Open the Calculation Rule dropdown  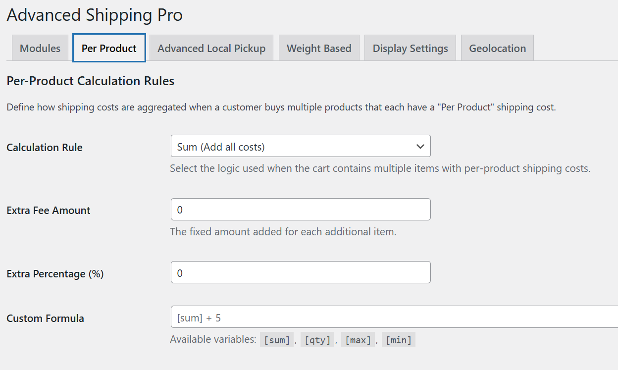(301, 146)
